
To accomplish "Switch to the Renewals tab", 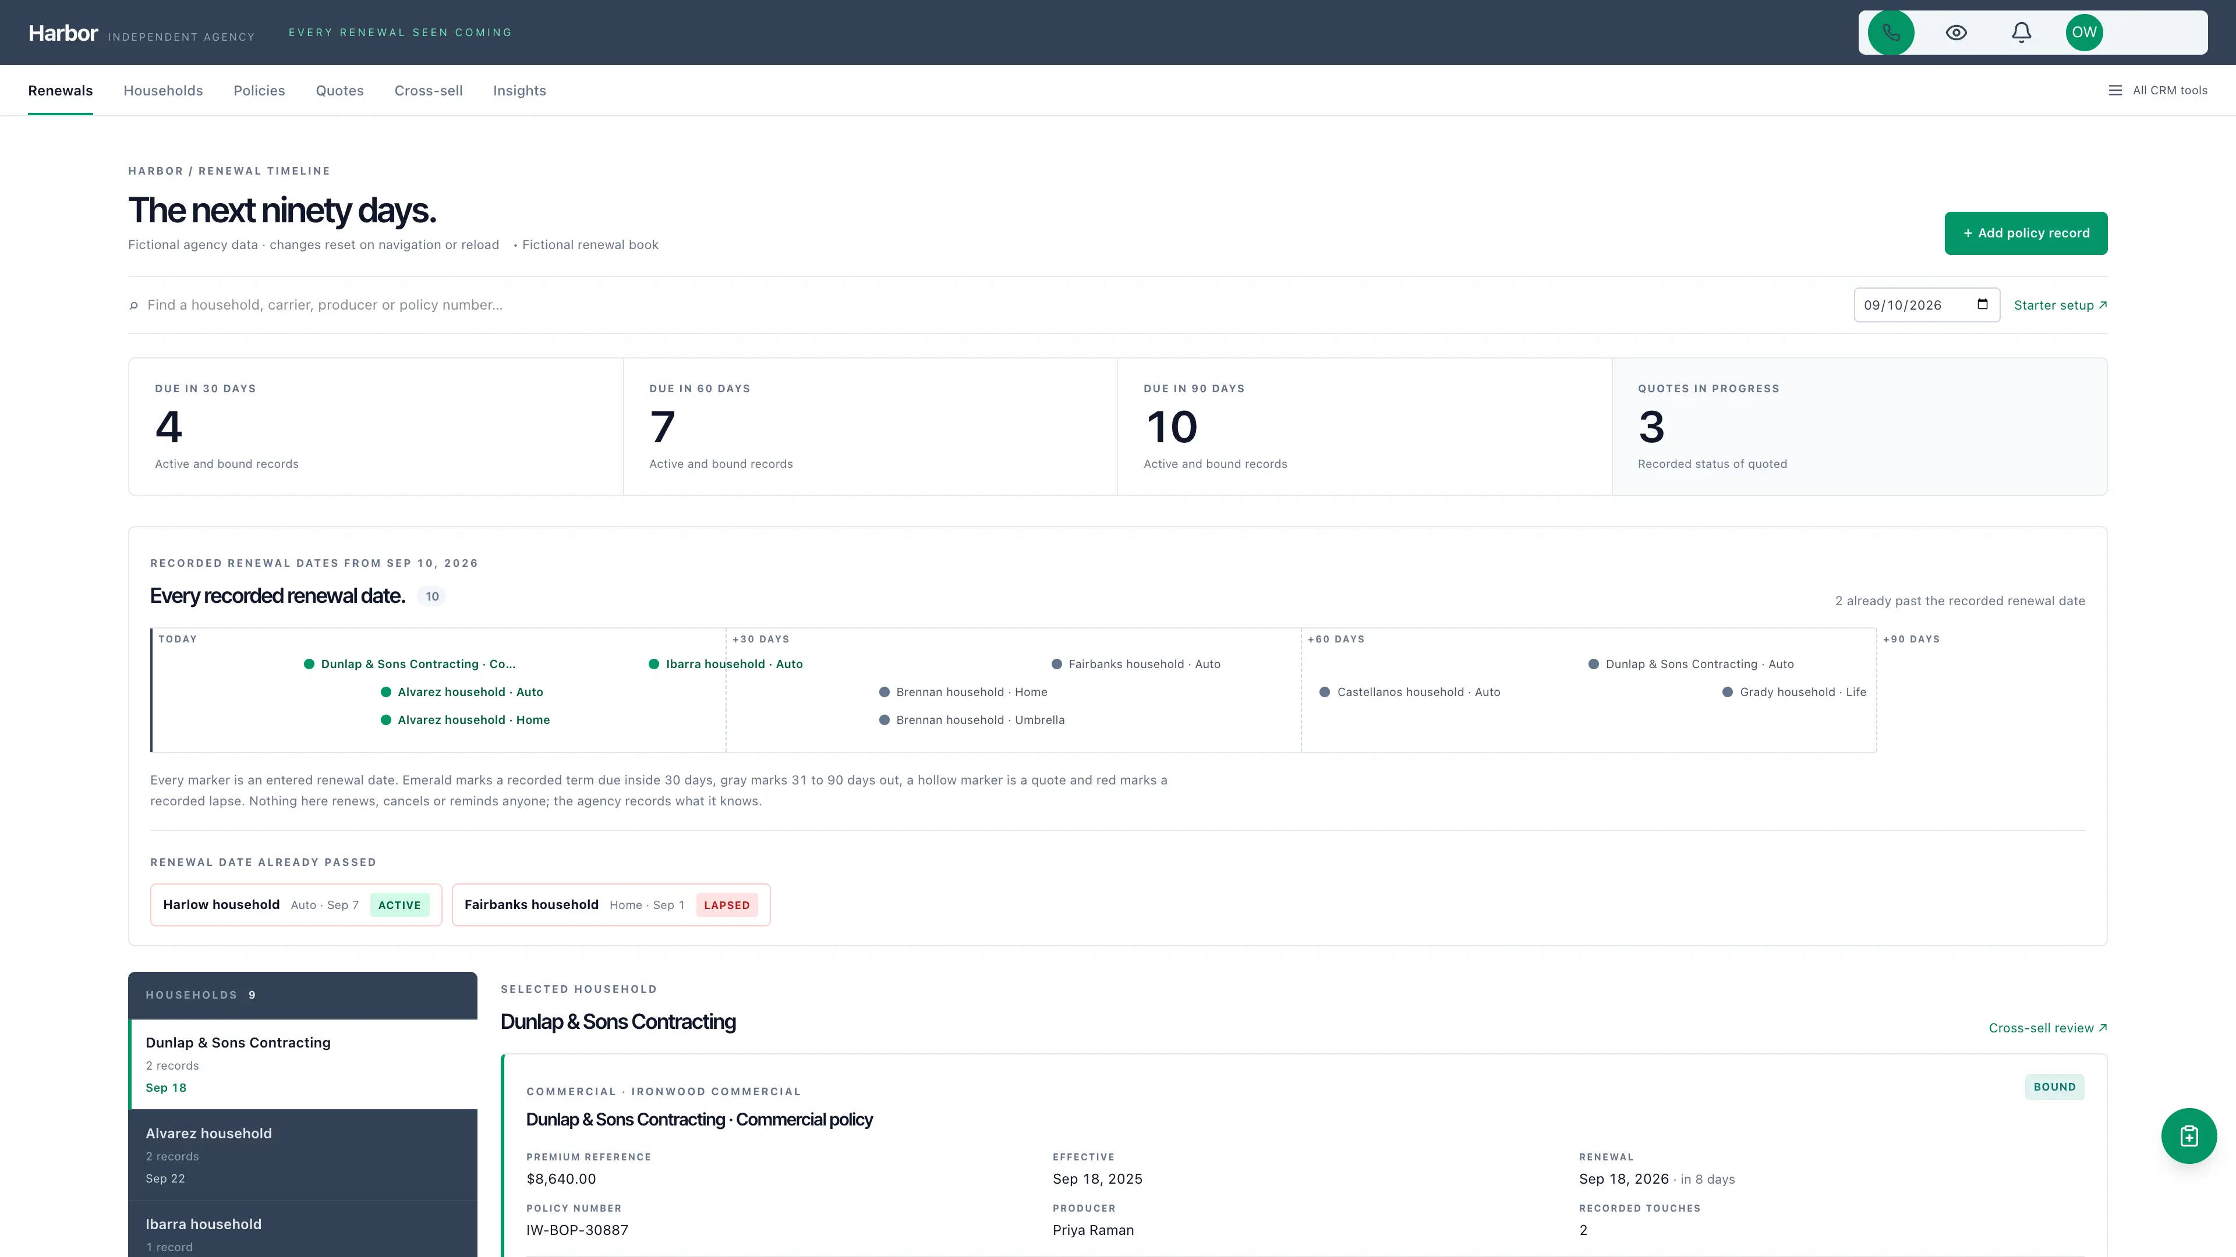I will pyautogui.click(x=60, y=90).
